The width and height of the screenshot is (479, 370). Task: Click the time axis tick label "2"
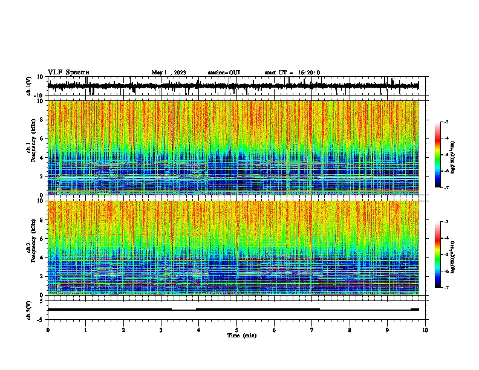click(123, 330)
